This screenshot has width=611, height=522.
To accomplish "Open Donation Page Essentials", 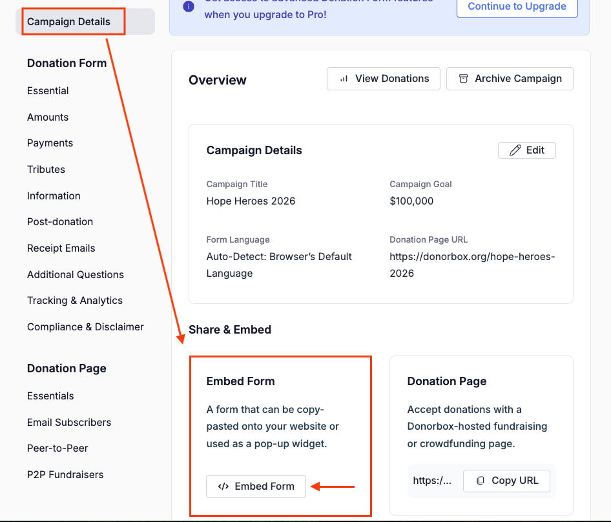I will [x=50, y=396].
